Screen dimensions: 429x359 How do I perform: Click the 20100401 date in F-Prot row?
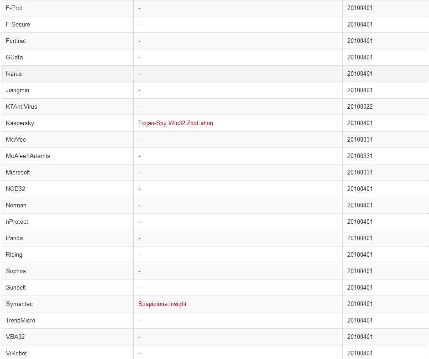[x=360, y=8]
